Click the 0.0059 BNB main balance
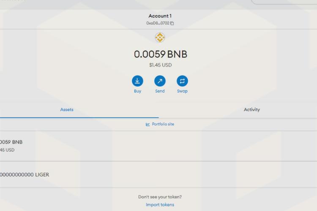 (161, 54)
